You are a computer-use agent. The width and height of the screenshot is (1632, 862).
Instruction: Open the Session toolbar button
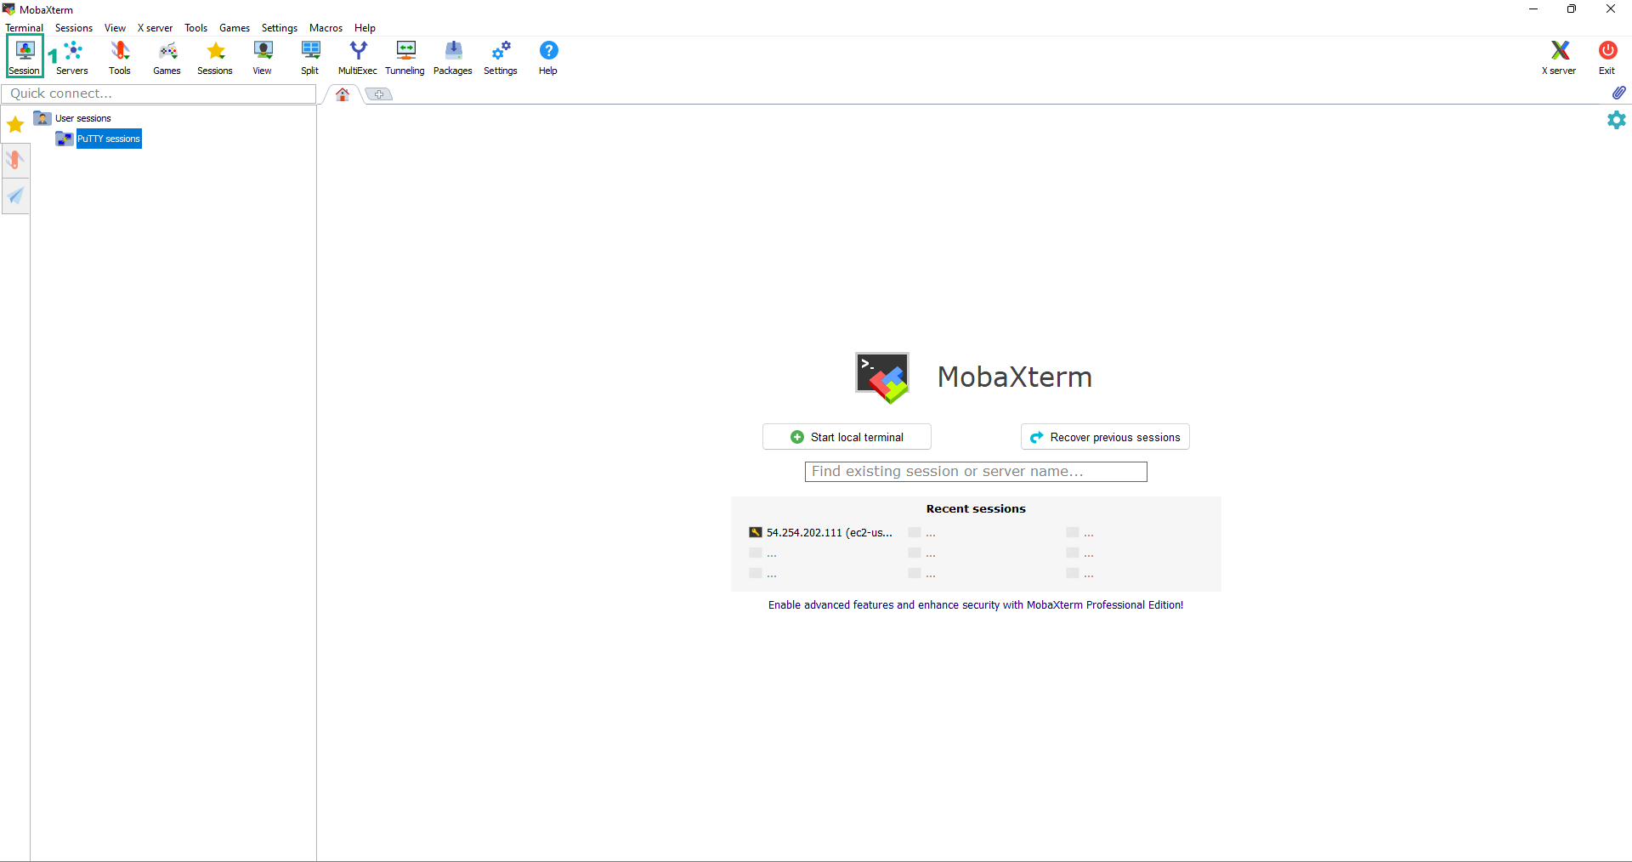[25, 57]
